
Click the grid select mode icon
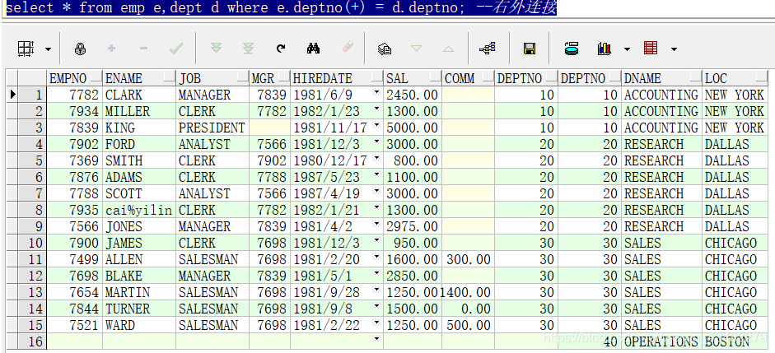[x=26, y=49]
